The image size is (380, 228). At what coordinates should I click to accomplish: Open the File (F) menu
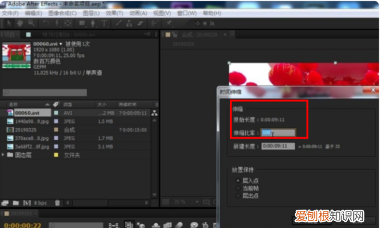click(x=10, y=13)
